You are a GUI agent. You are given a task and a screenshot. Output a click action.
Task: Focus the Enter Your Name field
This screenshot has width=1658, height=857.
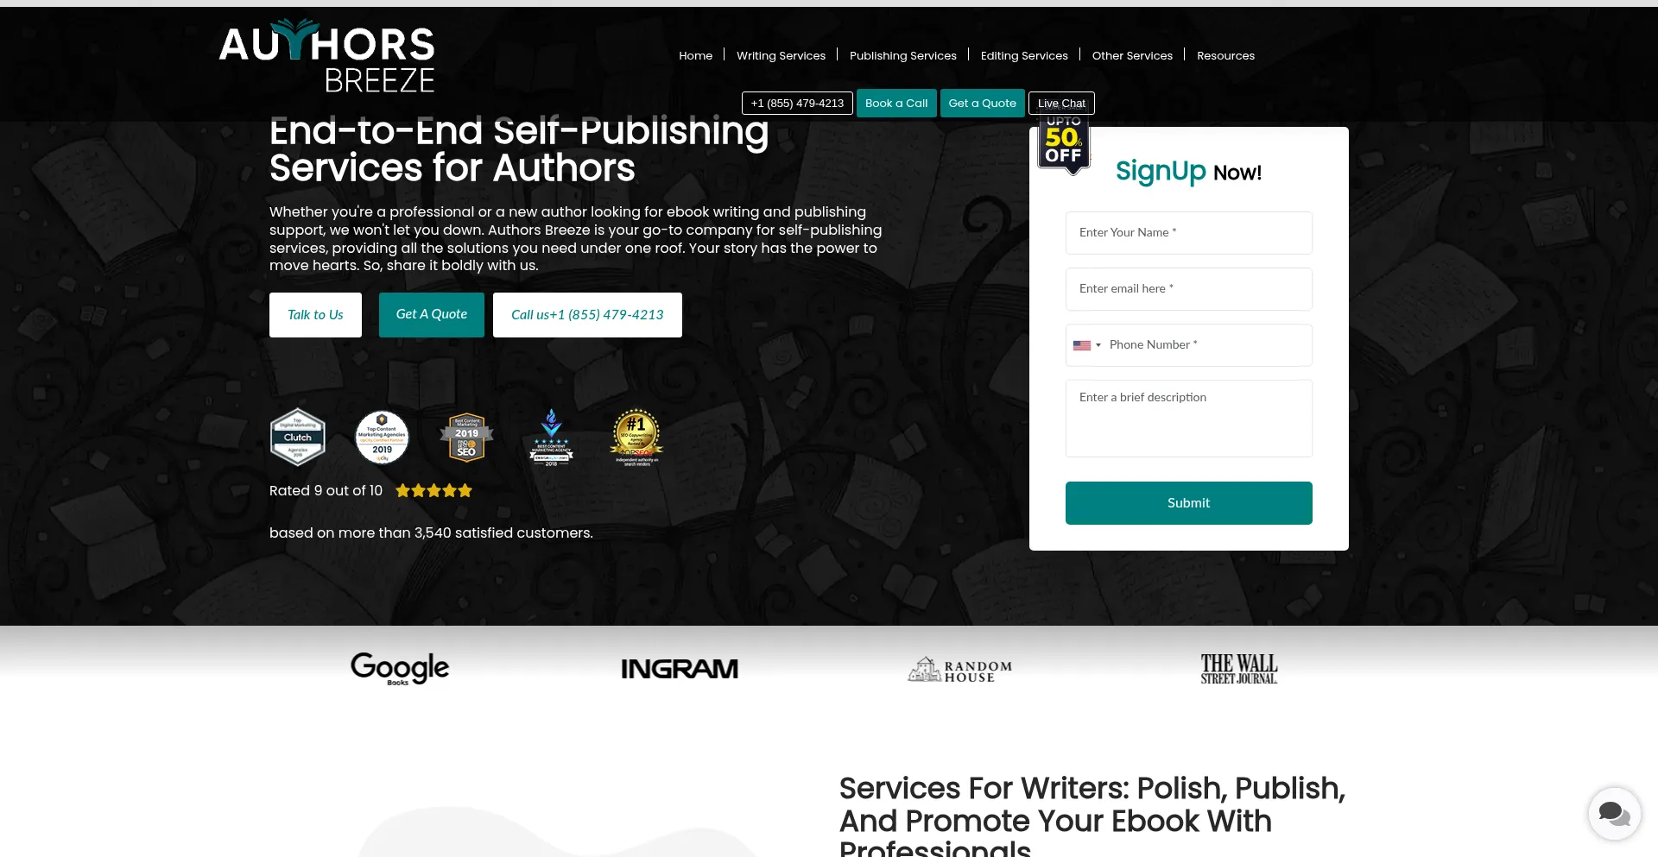pyautogui.click(x=1189, y=233)
